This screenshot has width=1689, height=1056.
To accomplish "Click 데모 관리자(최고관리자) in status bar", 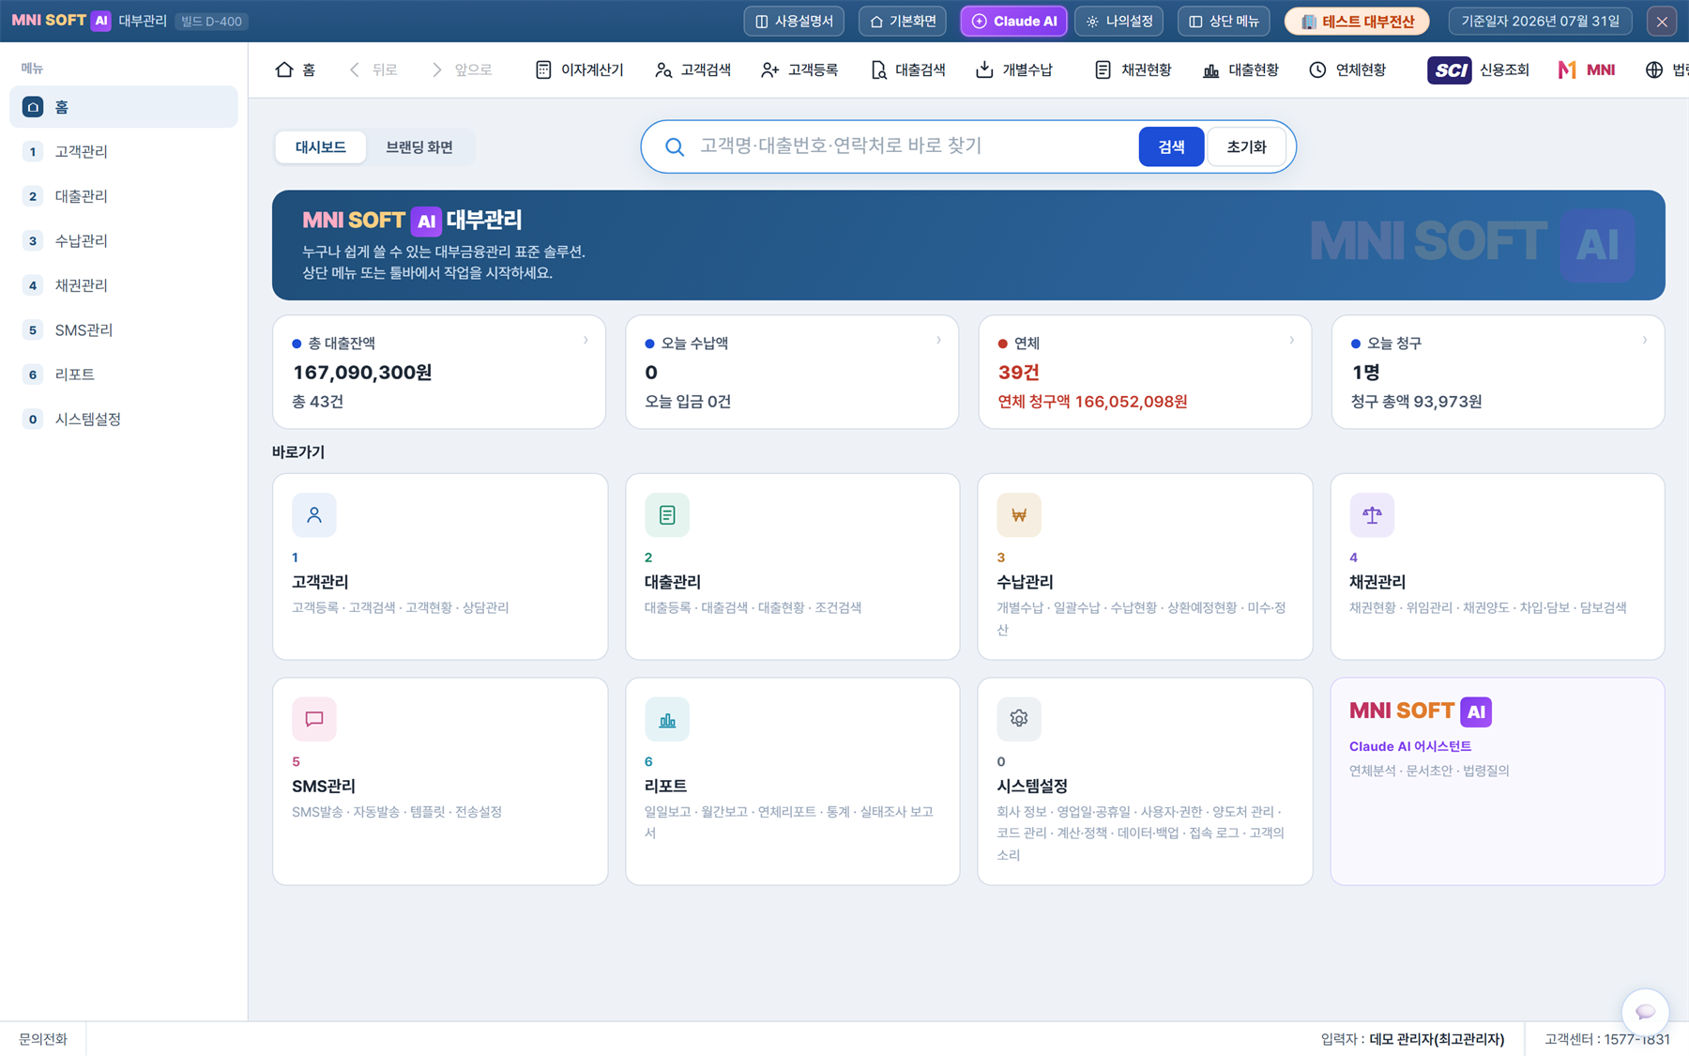I will point(1437,1039).
